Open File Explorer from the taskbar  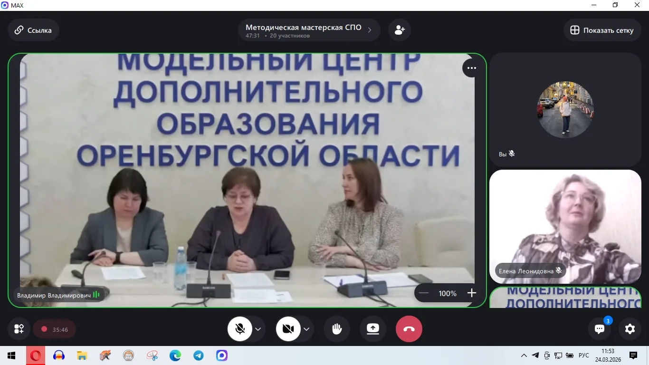point(82,355)
